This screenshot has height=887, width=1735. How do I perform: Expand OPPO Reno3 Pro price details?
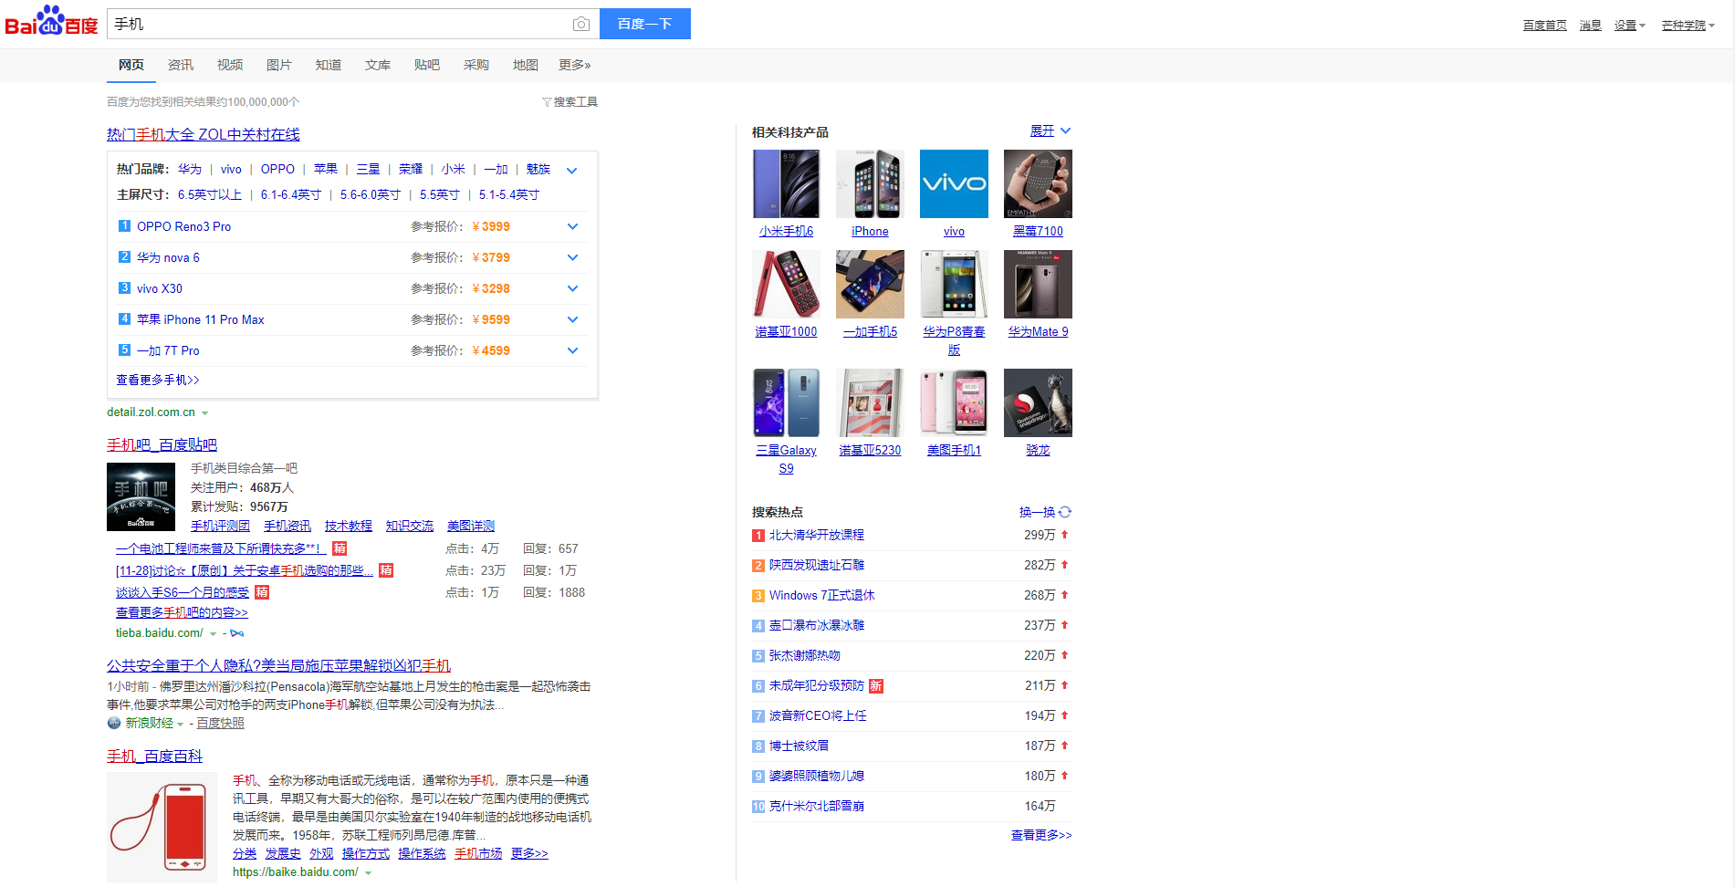click(x=572, y=226)
